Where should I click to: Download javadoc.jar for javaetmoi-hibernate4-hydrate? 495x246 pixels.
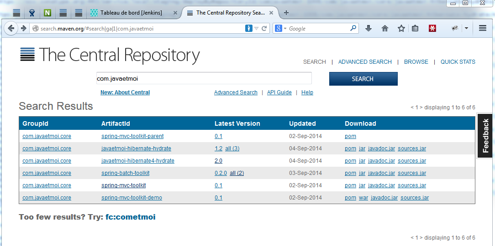(381, 161)
